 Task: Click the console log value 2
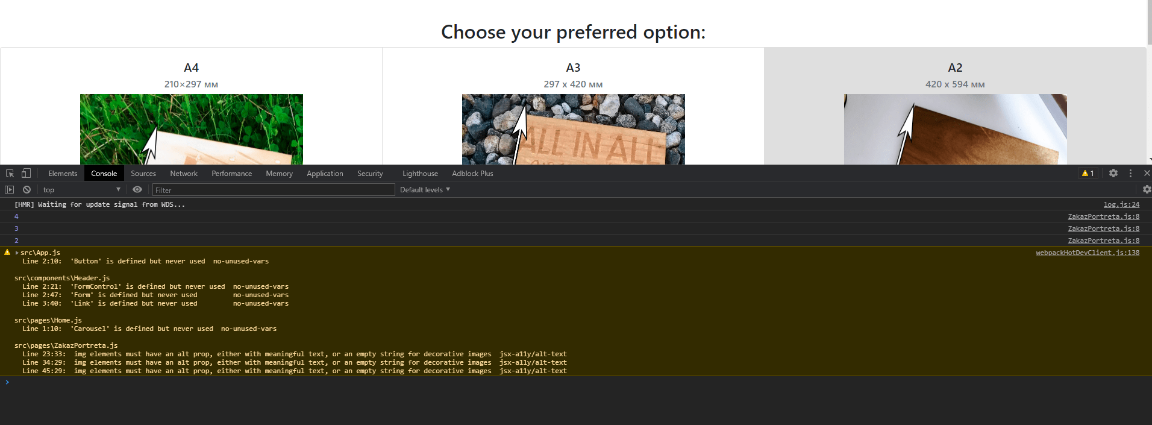(16, 241)
